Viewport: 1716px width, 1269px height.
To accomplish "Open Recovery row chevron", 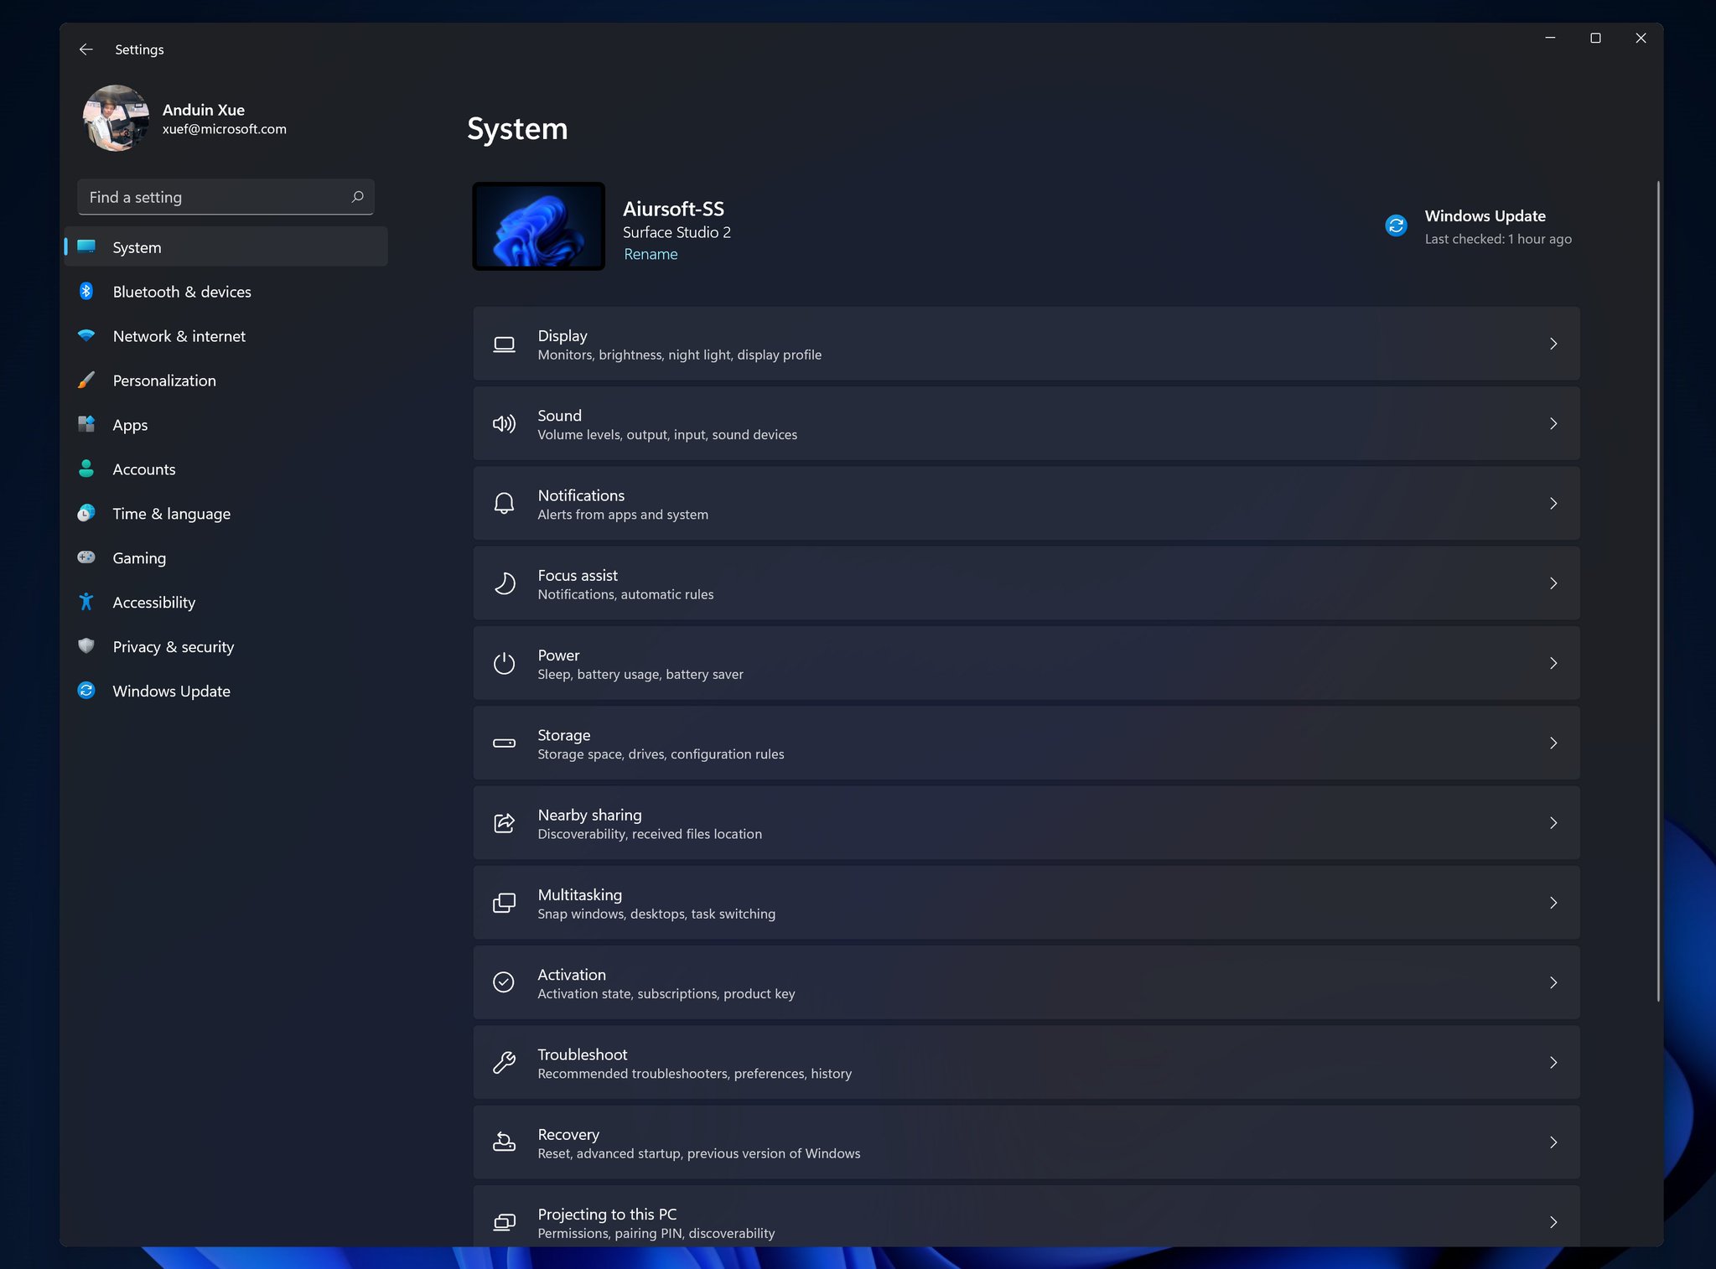I will pos(1553,1142).
